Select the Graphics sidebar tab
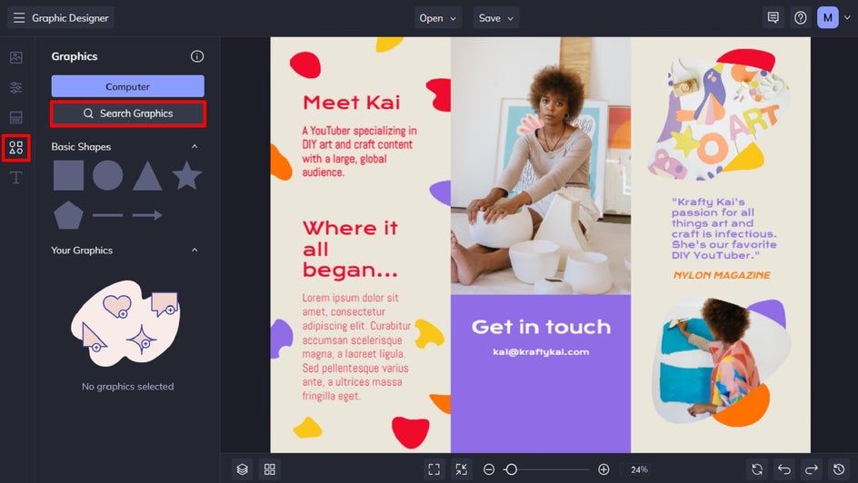The image size is (858, 483). (x=15, y=147)
